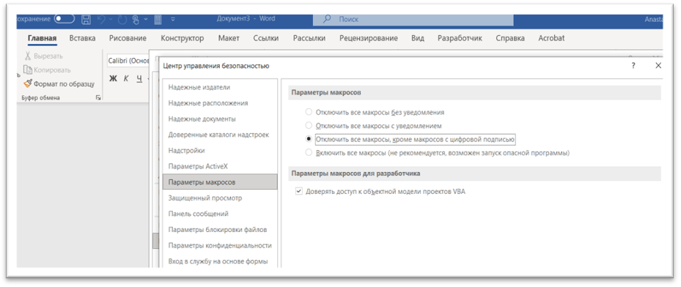
Task: Select Доверенные каталоги надстроек in sidebar
Action: [x=220, y=135]
